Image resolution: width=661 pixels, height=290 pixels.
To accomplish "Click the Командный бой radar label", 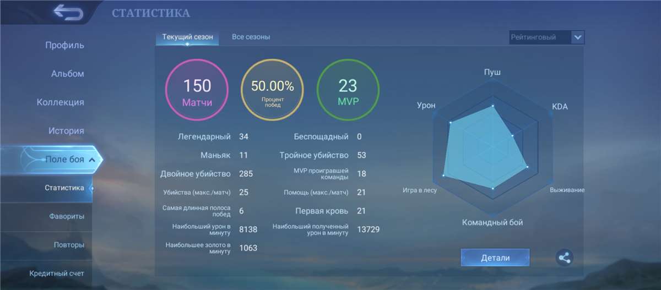I will [x=492, y=223].
